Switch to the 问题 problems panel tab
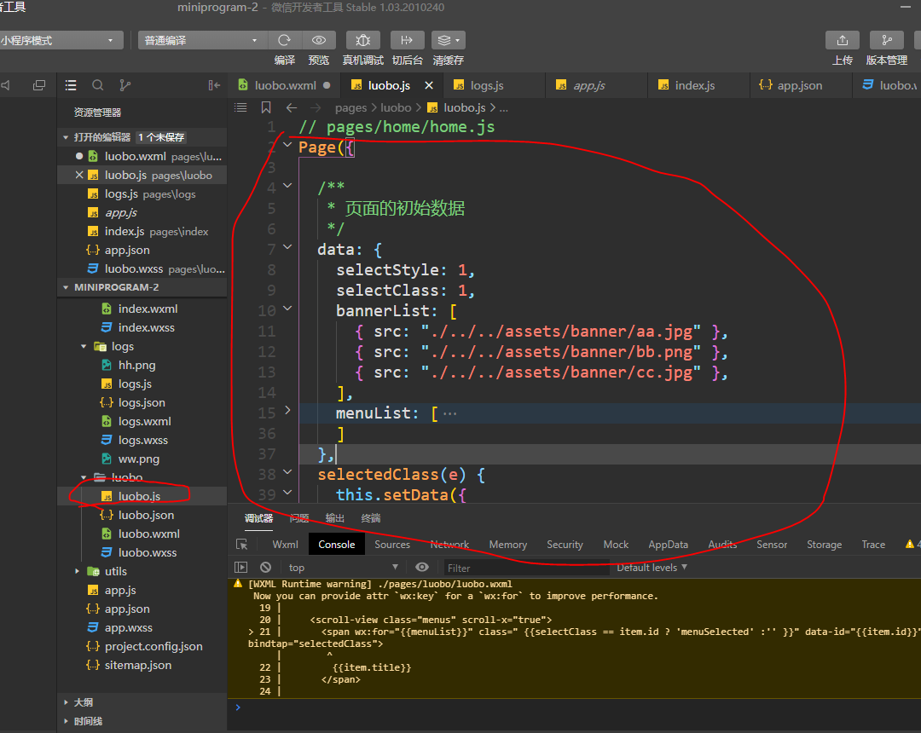921x733 pixels. pos(299,518)
